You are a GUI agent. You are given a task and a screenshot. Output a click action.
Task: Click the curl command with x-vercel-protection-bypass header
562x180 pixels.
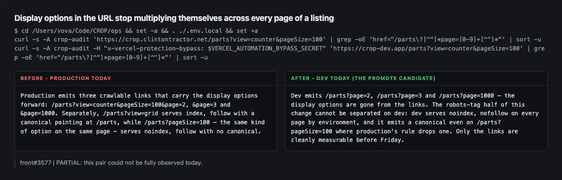click(x=280, y=53)
